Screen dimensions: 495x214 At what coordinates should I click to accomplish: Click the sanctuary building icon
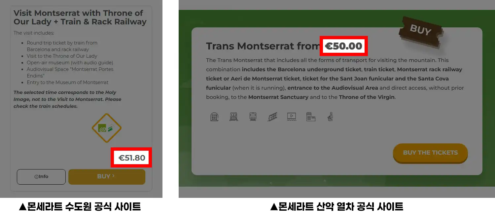311,117
